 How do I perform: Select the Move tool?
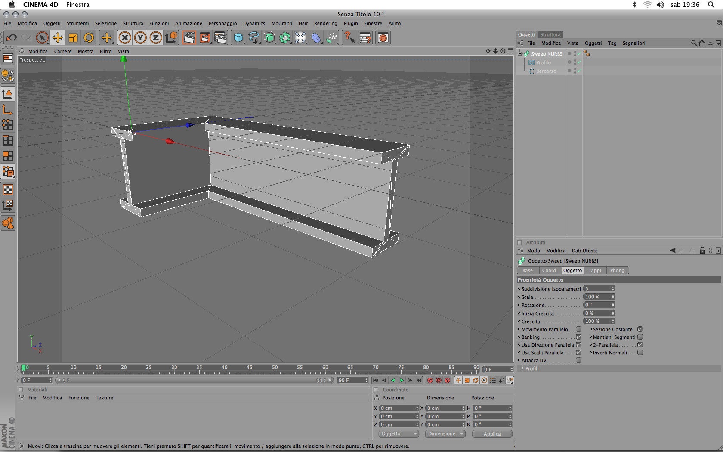click(58, 38)
